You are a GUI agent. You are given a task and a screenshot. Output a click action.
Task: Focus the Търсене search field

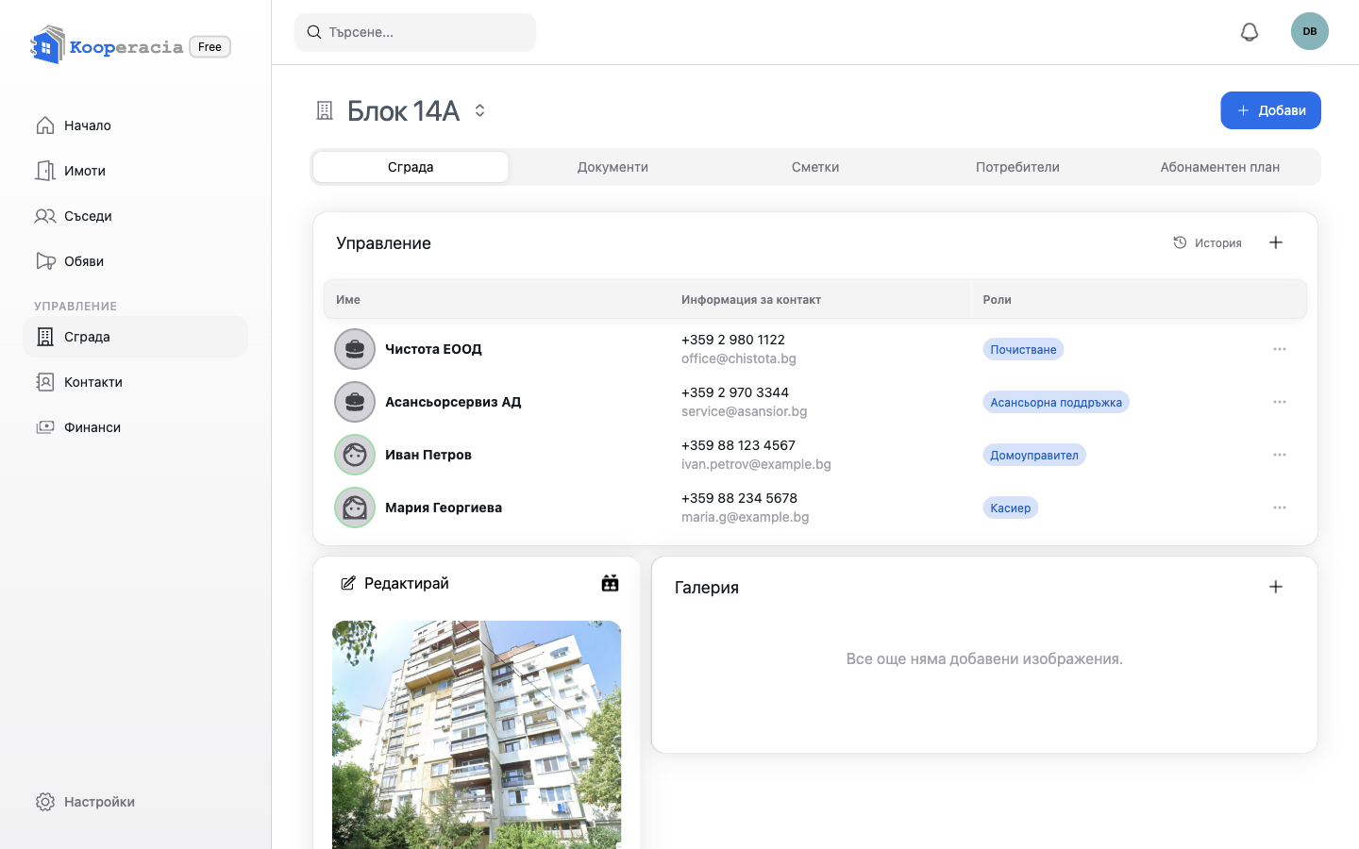(415, 32)
